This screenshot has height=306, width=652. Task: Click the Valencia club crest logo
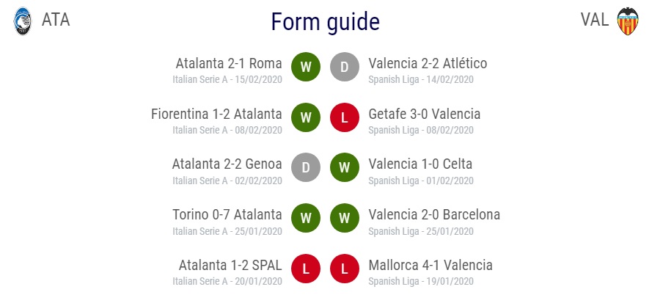pyautogui.click(x=628, y=21)
